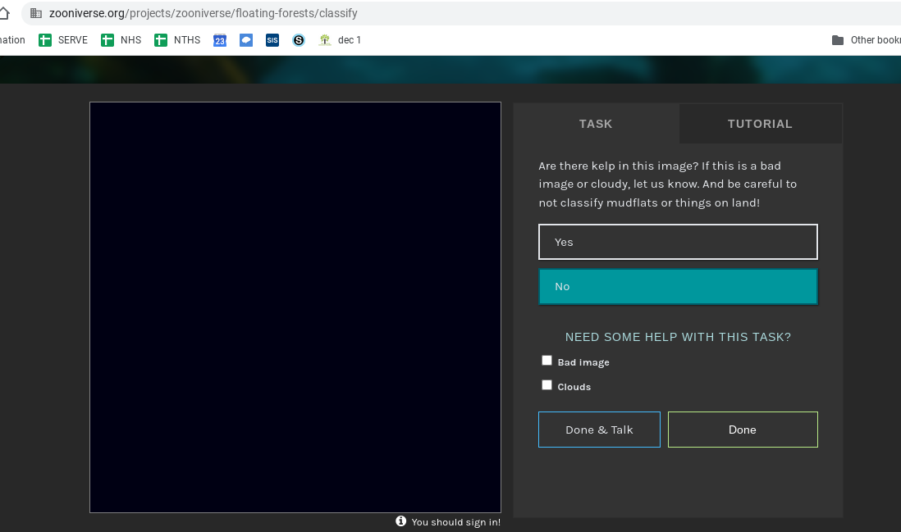Open the calendar 23 bookmark icon
Image resolution: width=901 pixels, height=532 pixels.
219,40
